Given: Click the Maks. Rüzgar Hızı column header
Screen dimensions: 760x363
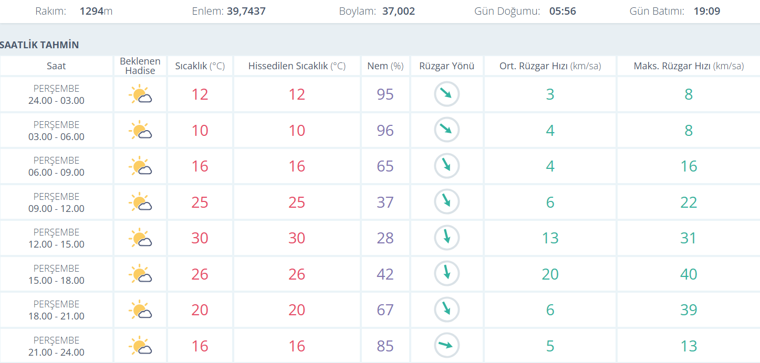Looking at the screenshot, I should coord(688,66).
